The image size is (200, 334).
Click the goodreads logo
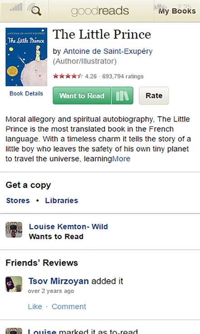click(x=100, y=11)
